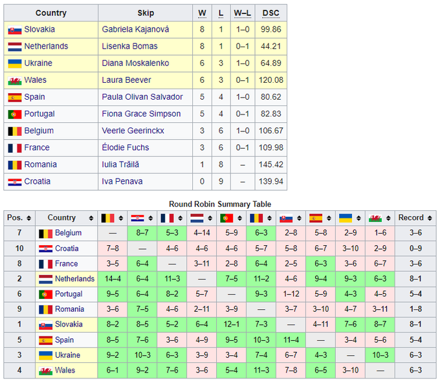The image size is (440, 381).
Task: Click the Belgium flag in the round robin column header
Action: click(x=107, y=218)
